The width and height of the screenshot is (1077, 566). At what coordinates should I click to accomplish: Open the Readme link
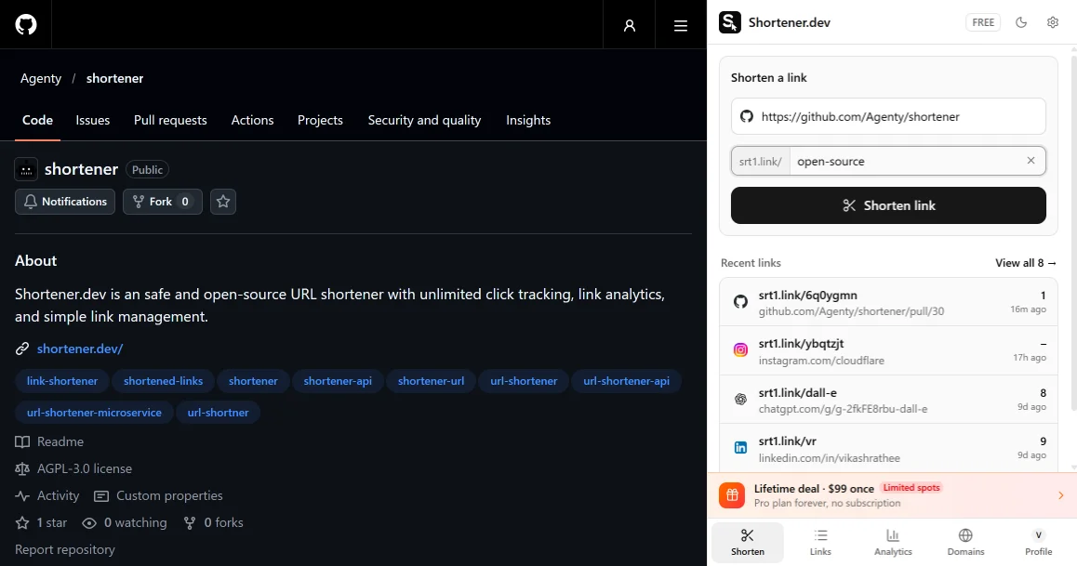[49, 441]
